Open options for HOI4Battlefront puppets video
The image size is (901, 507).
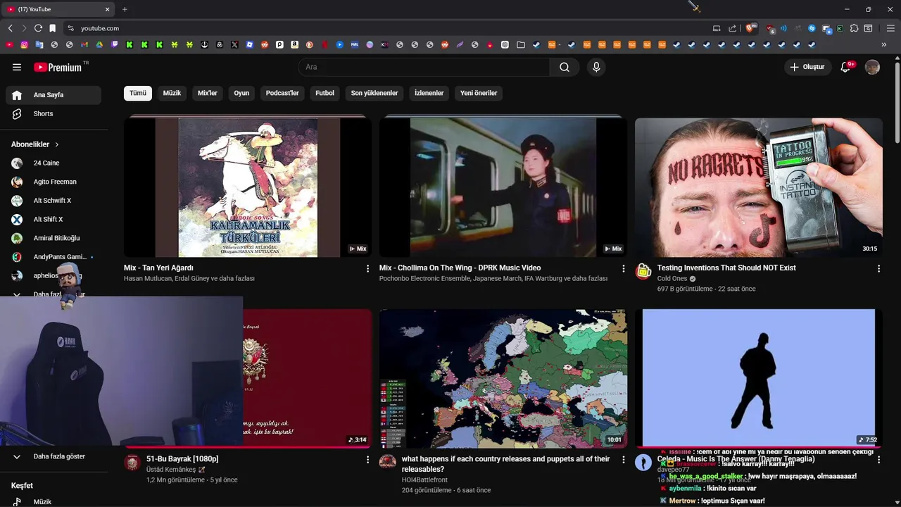[623, 459]
